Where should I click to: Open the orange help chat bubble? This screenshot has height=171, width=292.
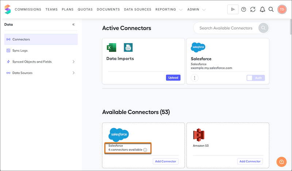pyautogui.click(x=281, y=162)
